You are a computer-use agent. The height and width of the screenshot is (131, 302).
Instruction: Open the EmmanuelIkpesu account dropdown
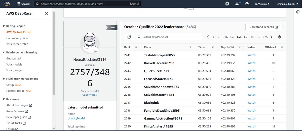287,4
